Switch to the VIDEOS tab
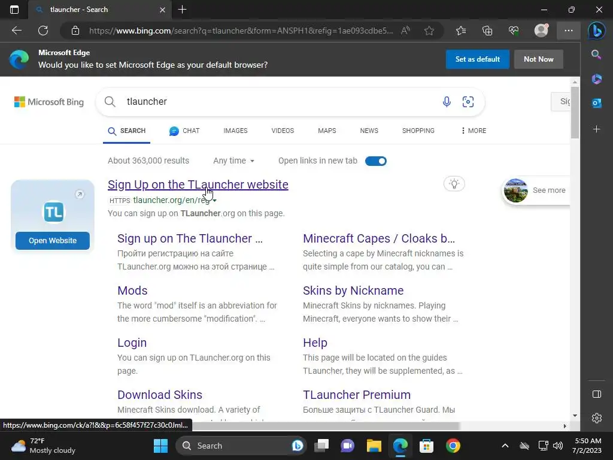This screenshot has width=613, height=460. [x=283, y=131]
